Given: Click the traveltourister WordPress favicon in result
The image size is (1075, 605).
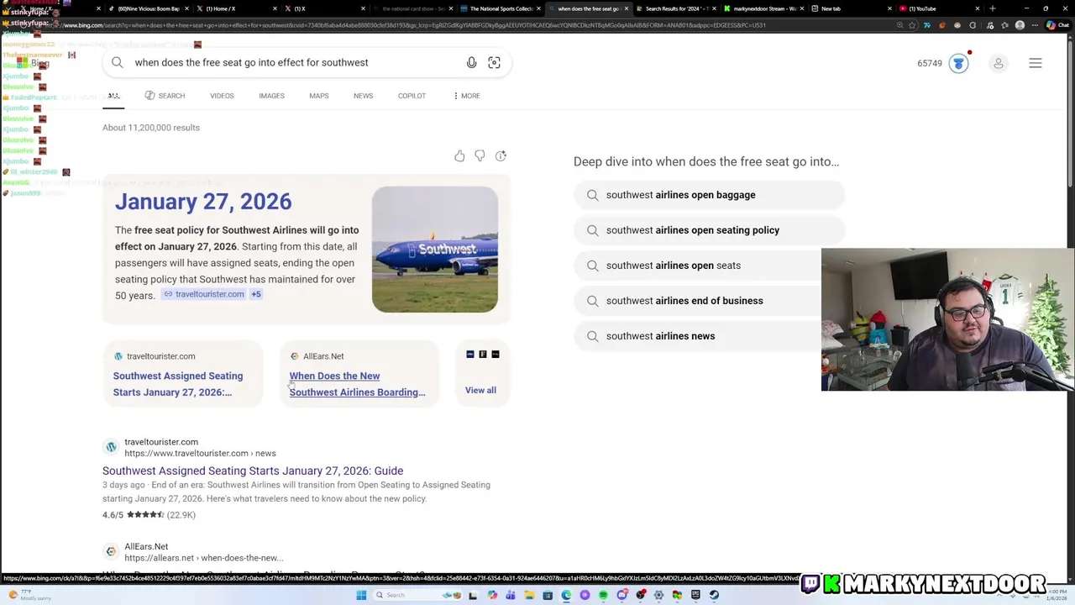Looking at the screenshot, I should pos(111,447).
